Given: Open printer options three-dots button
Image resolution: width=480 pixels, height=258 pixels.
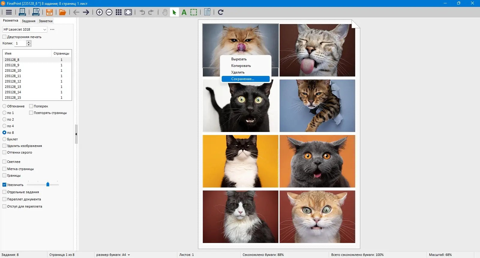Looking at the screenshot, I should [x=52, y=29].
